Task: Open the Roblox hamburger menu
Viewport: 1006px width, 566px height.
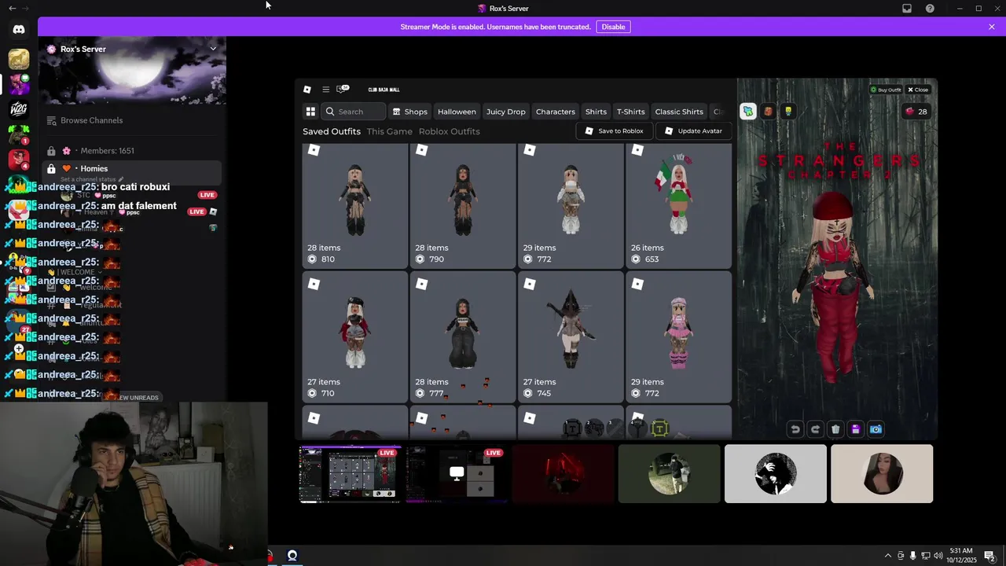Action: click(326, 90)
